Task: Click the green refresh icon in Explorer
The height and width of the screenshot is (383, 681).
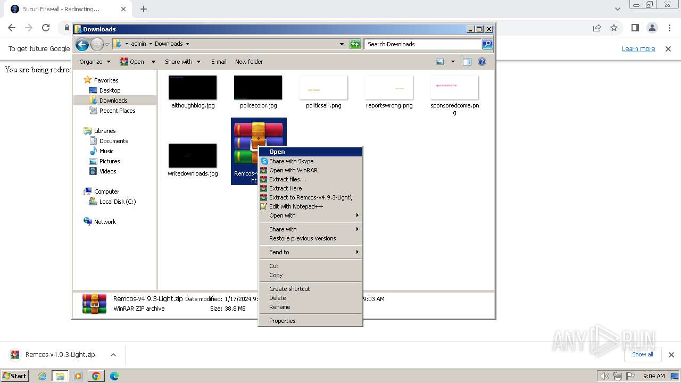Action: (355, 44)
